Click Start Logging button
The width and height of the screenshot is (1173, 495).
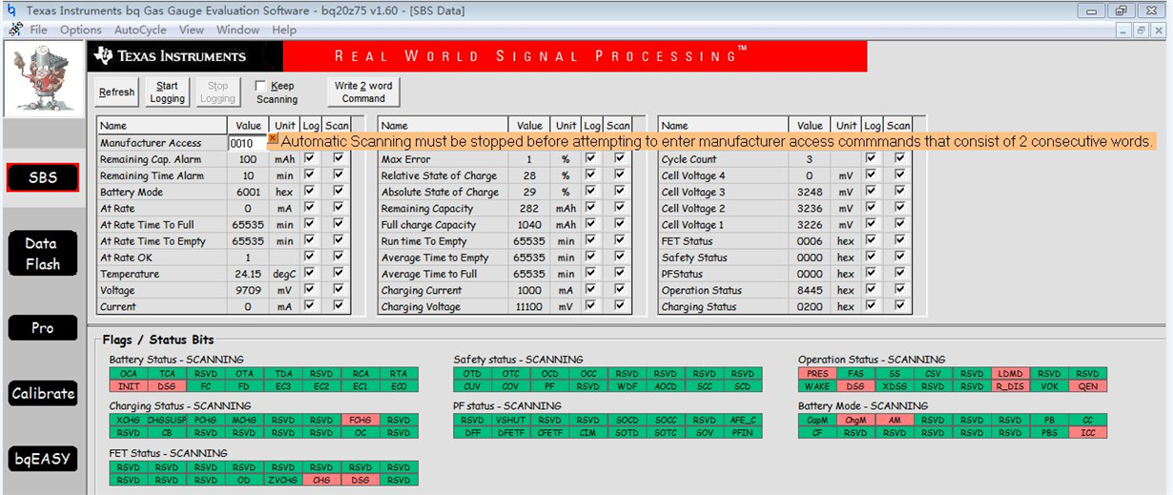[x=167, y=93]
